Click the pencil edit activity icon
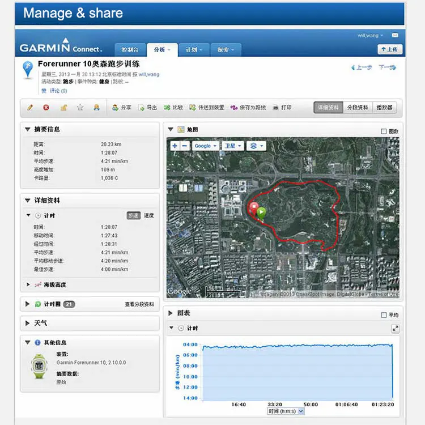Viewport: 425px width, 425px height. (x=30, y=108)
